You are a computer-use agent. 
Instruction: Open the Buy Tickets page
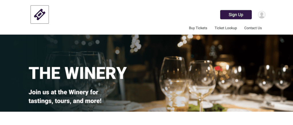(198, 28)
